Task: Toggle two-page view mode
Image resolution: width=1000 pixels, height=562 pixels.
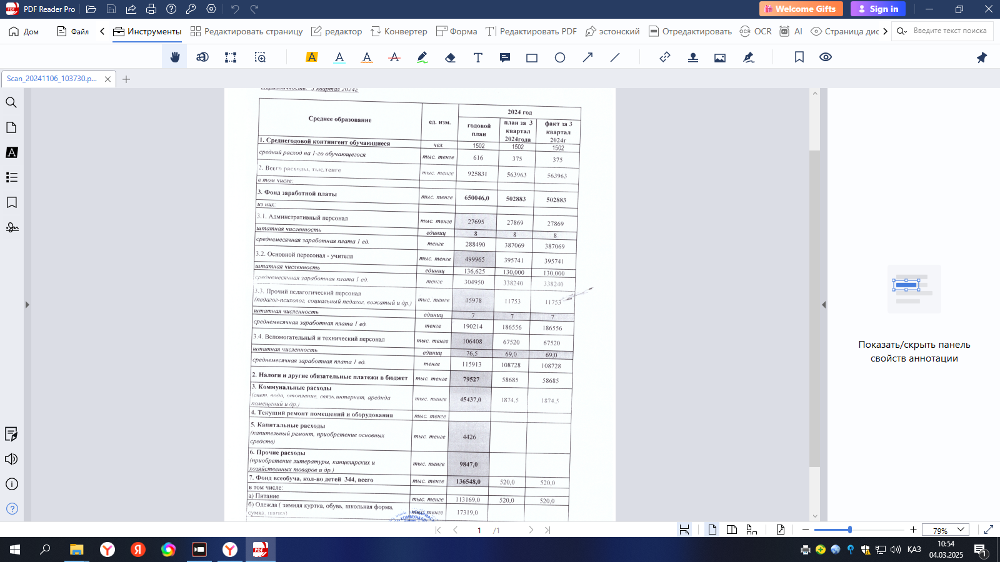Action: (732, 530)
